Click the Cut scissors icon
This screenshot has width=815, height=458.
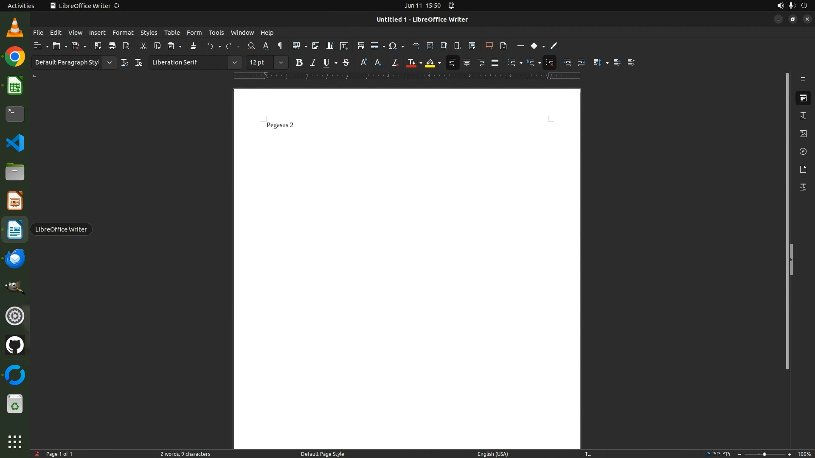(x=143, y=46)
